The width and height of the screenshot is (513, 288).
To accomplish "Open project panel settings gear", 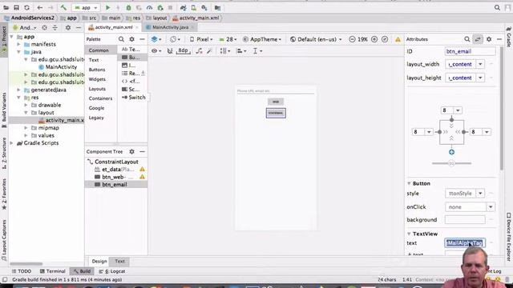I will pos(68,28).
